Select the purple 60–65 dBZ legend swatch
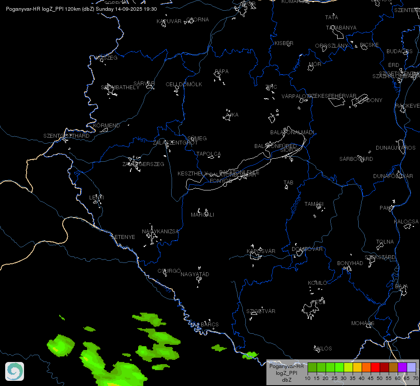Image resolution: width=420 pixels, height=386 pixels. pyautogui.click(x=402, y=368)
